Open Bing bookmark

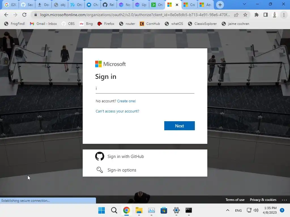86,24
